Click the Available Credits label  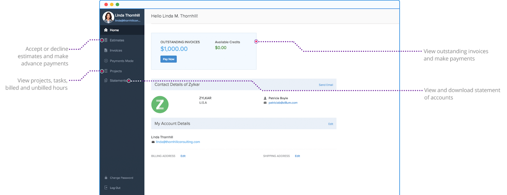pos(228,42)
